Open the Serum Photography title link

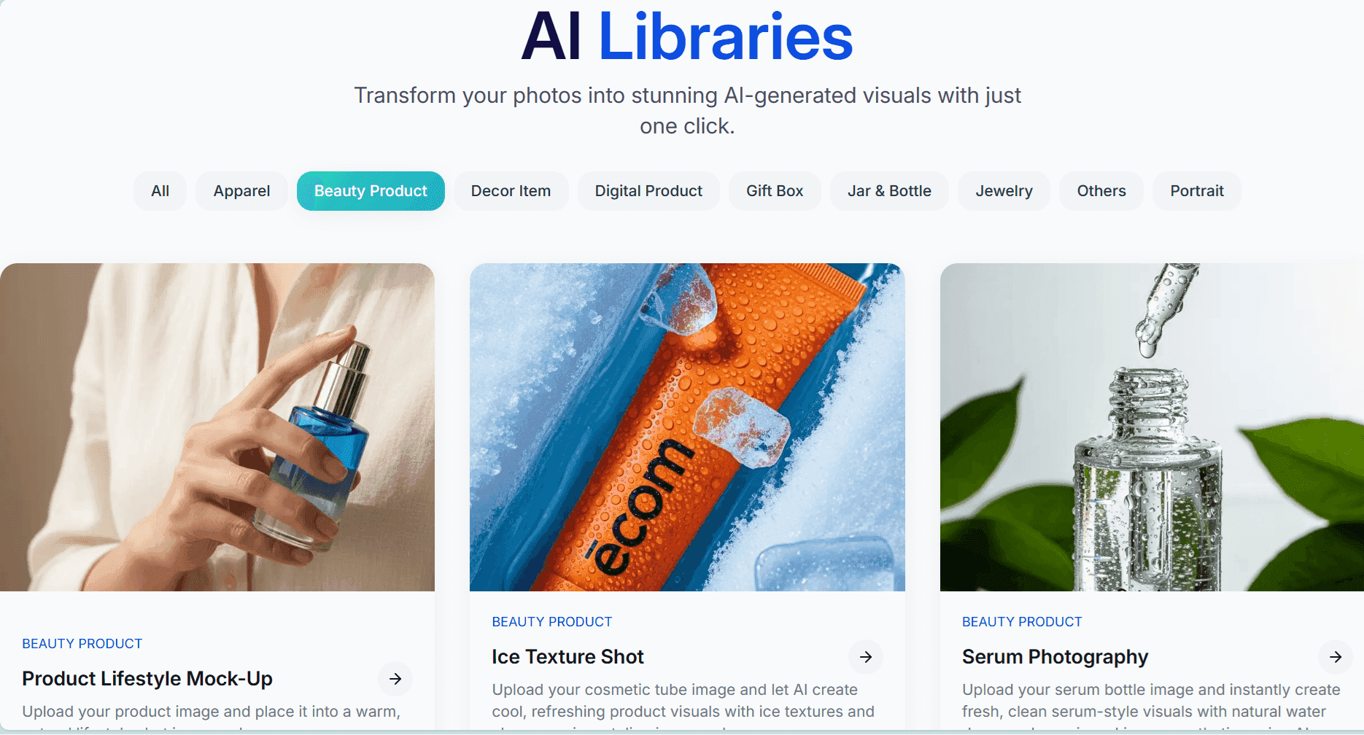1055,657
